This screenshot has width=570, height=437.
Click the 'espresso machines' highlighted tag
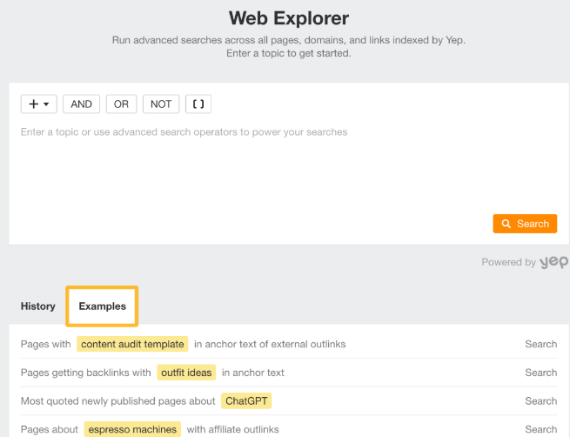point(132,429)
